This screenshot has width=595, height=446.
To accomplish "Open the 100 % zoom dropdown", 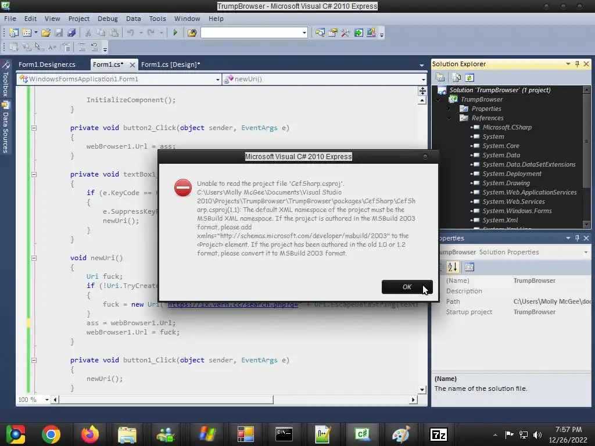I will 46,400.
